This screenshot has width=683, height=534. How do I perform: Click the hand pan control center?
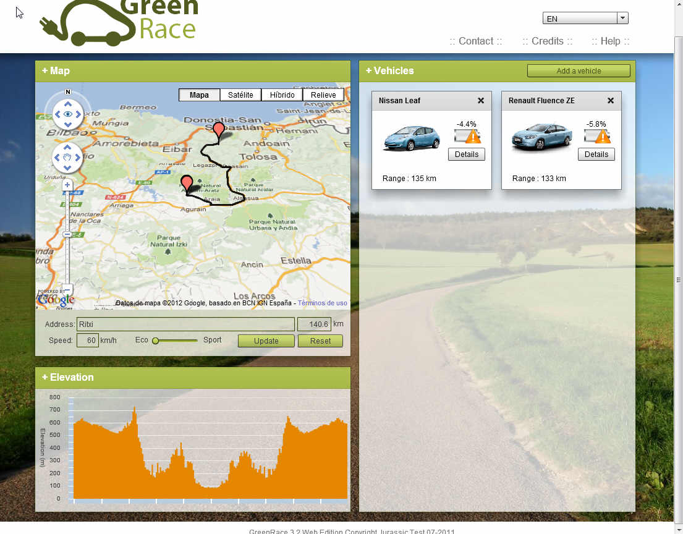pos(67,157)
